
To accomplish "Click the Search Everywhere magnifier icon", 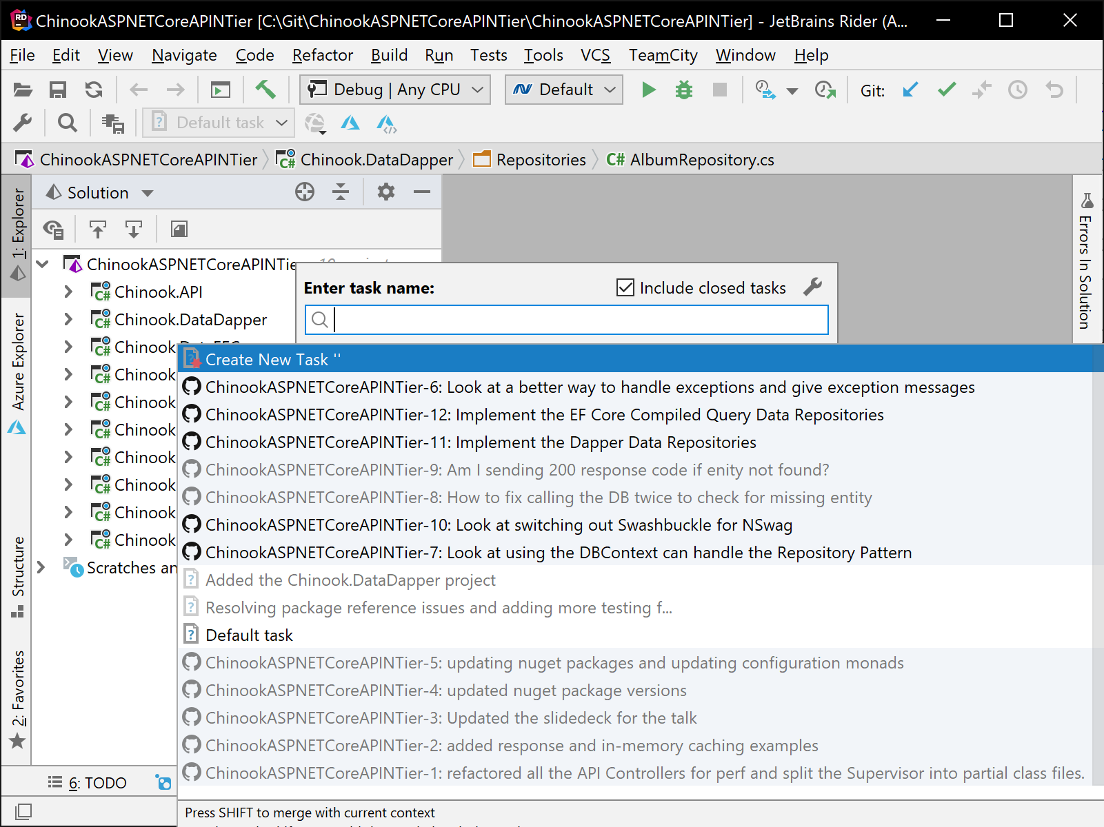I will coord(67,123).
